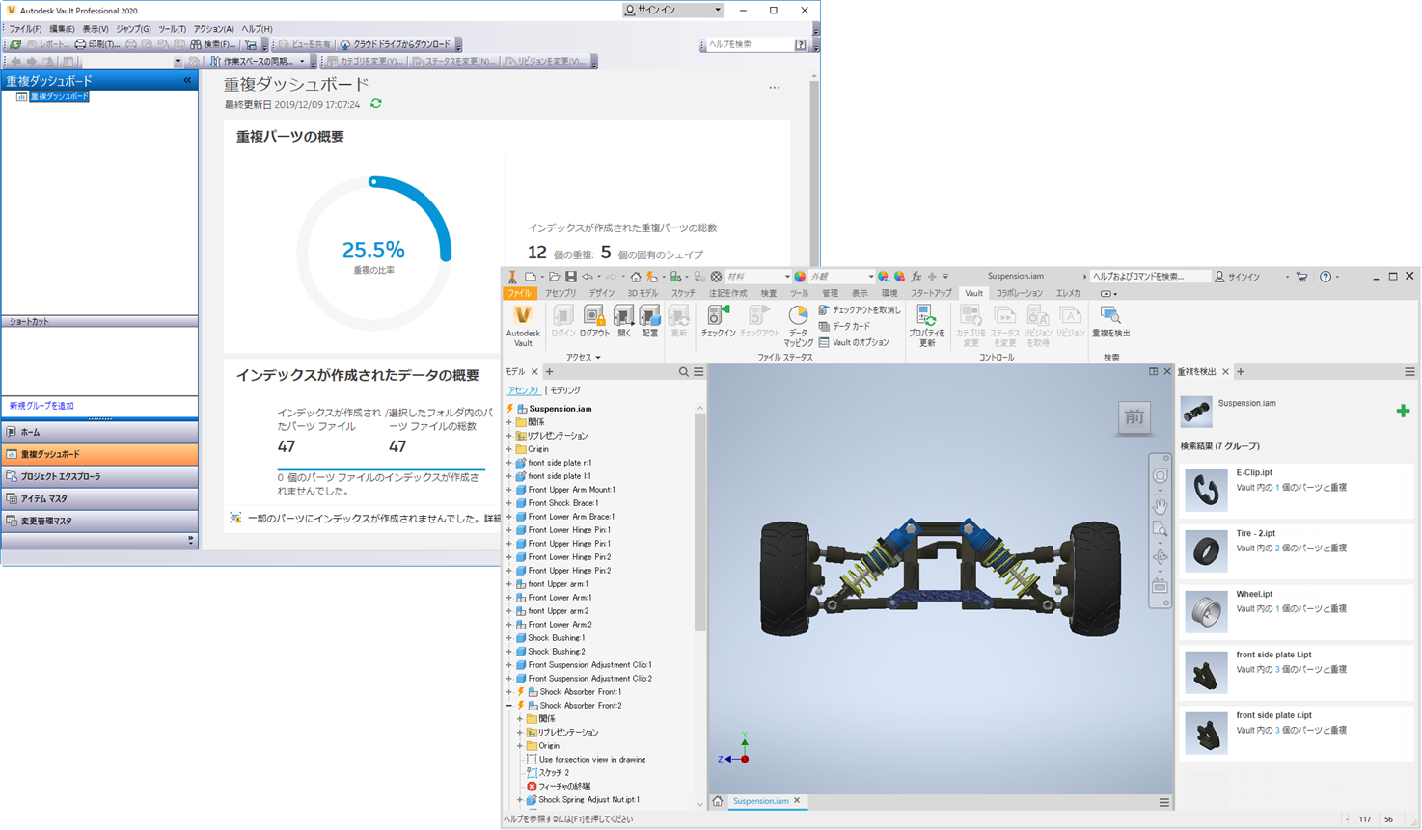Click the pan hand tool in navigation bar
The width and height of the screenshot is (1422, 830).
[1160, 506]
